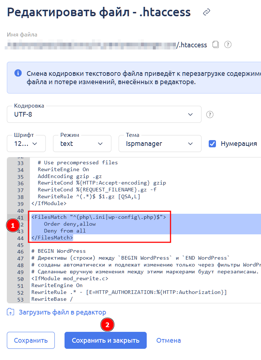The image size is (261, 360).
Task: Click the chain link icon beside the page title
Action: point(207,13)
